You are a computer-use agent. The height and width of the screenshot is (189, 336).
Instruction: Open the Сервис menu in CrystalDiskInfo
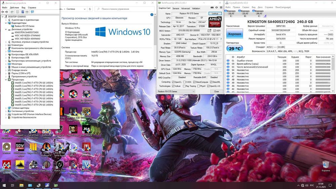246,7
